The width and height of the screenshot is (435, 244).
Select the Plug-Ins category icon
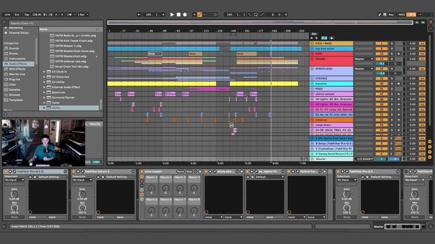(x=6, y=79)
